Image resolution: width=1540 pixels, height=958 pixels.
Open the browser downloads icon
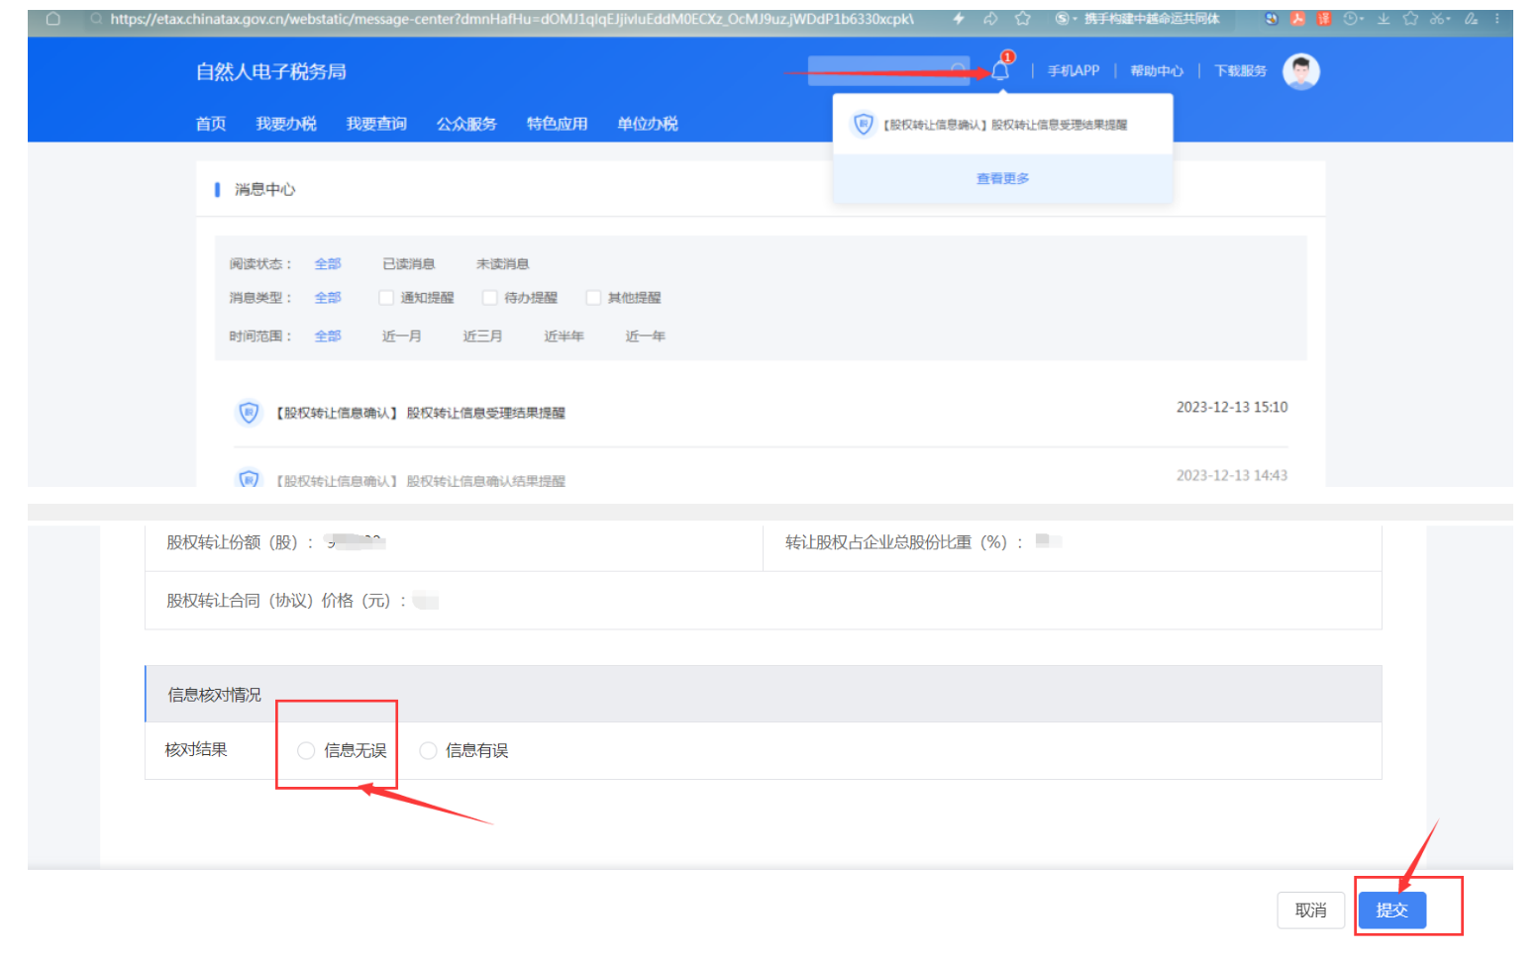pos(1384,19)
